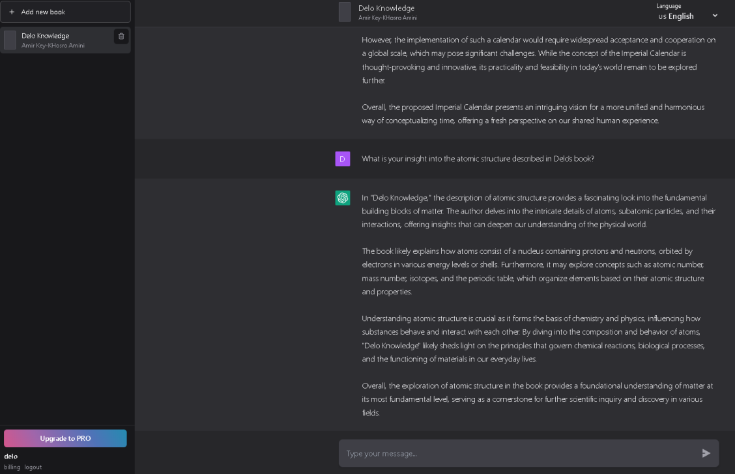The image size is (735, 474).
Task: Click the purple D user avatar
Action: click(342, 158)
